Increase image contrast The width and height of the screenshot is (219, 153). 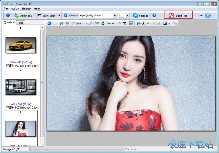138,23
